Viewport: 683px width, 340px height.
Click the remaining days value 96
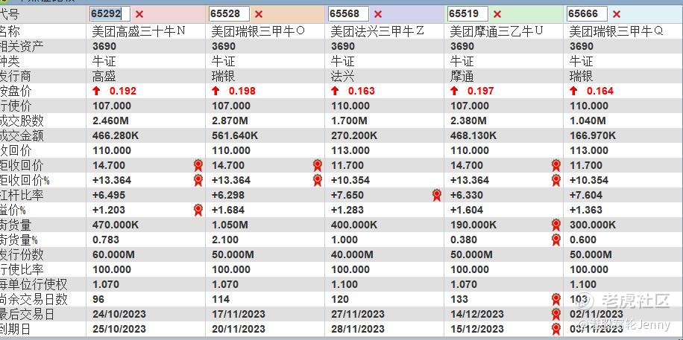coord(98,299)
